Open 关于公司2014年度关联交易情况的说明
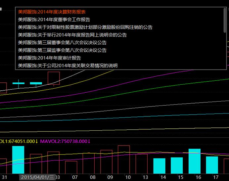This screenshot has width=229, height=181. [68, 66]
